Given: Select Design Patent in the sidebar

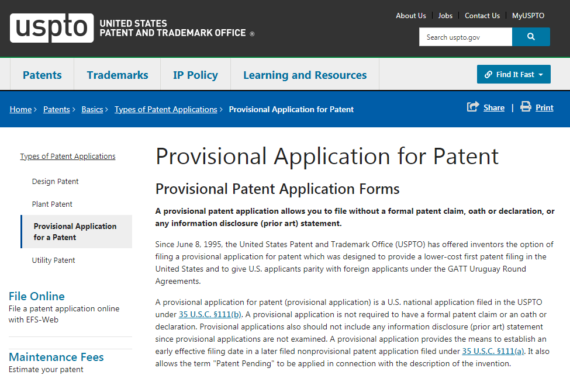Looking at the screenshot, I should [56, 181].
